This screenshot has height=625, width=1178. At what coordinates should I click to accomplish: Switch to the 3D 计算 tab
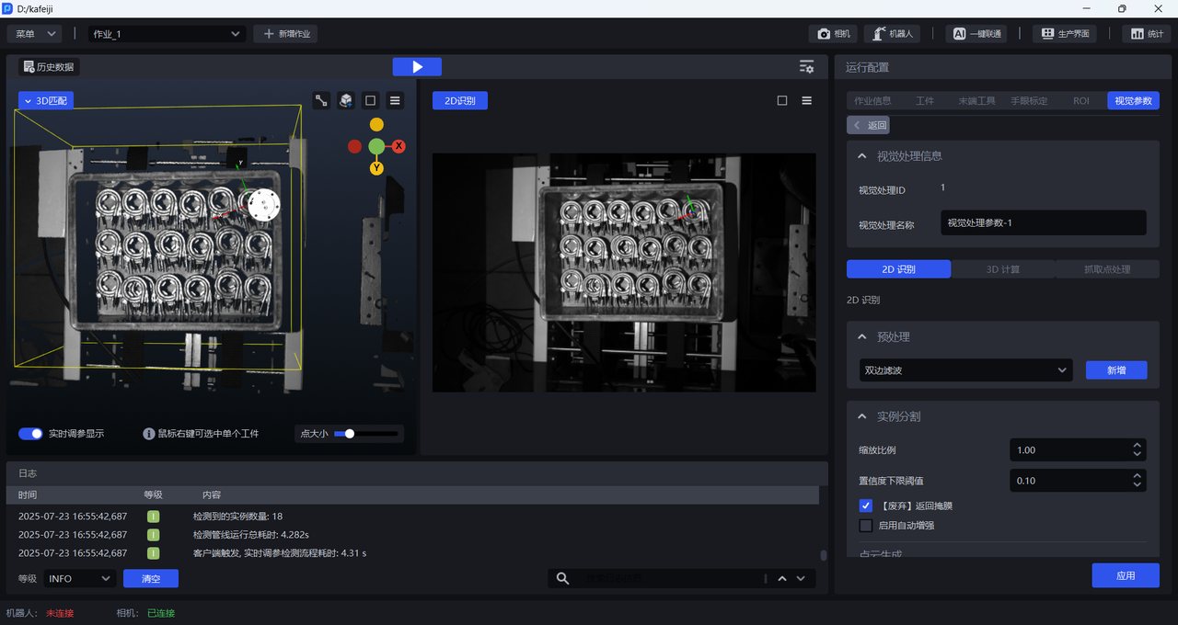(x=1003, y=269)
